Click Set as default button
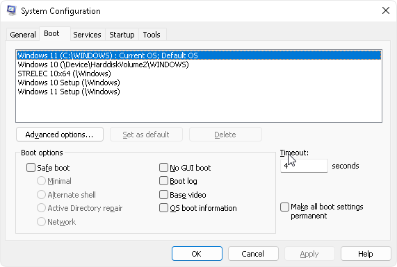 click(x=146, y=135)
